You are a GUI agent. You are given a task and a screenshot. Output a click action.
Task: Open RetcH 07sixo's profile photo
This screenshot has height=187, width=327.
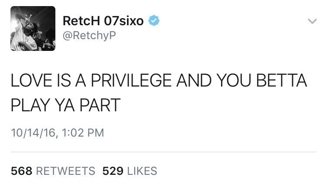[33, 29]
